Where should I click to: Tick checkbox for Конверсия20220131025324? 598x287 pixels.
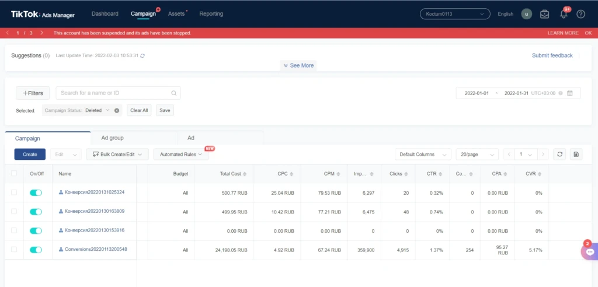14,192
